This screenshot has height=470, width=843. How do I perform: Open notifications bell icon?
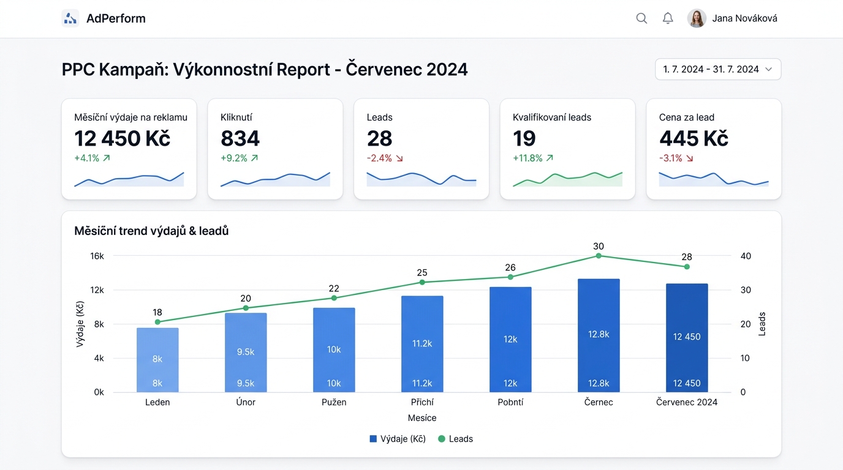668,18
